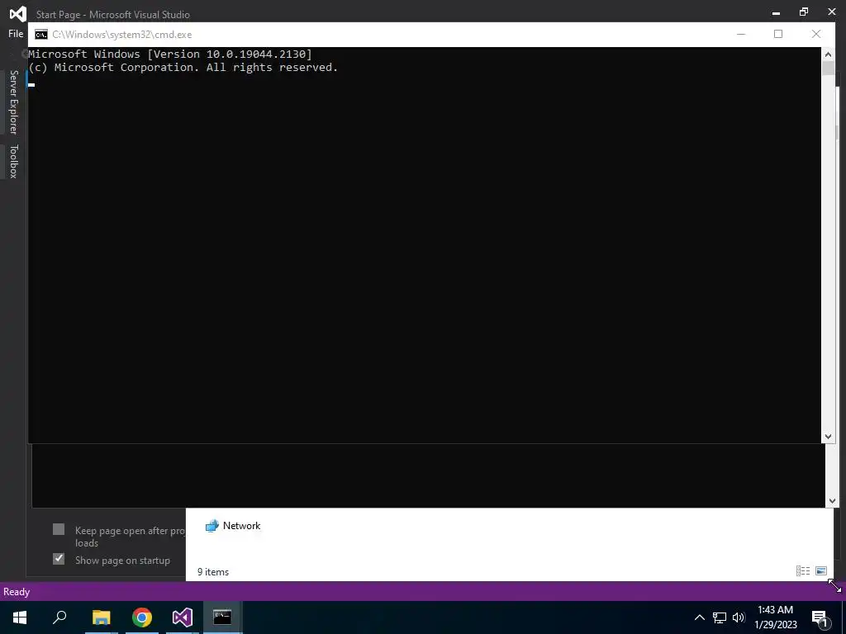This screenshot has height=634, width=846.
Task: Switch File Explorer to details view
Action: (x=803, y=571)
